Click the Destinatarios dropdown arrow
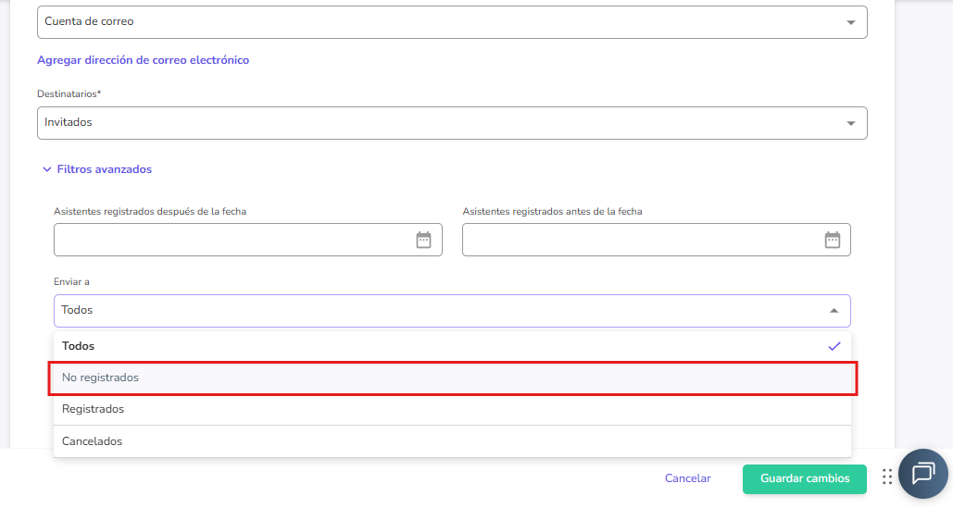Viewport: 953px width, 508px height. coord(850,123)
